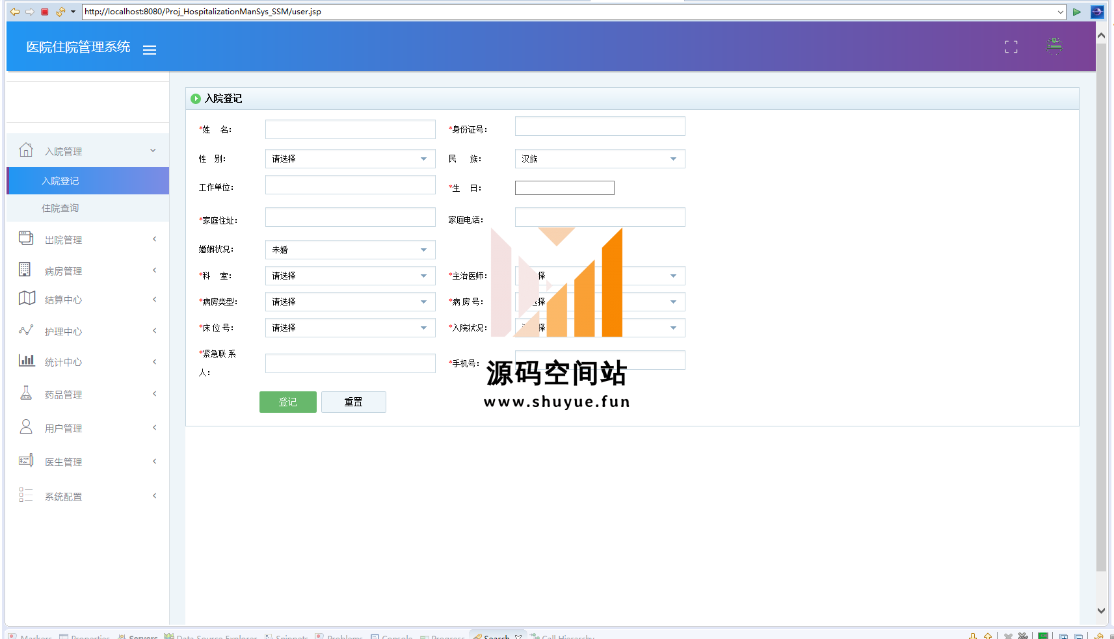Screen dimensions: 1114x639
Task: Expand the 统计中心 chevron
Action: [x=154, y=362]
